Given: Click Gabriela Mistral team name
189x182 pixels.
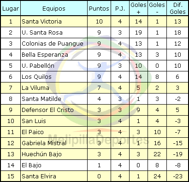Looking at the screenshot, I should (x=44, y=143).
